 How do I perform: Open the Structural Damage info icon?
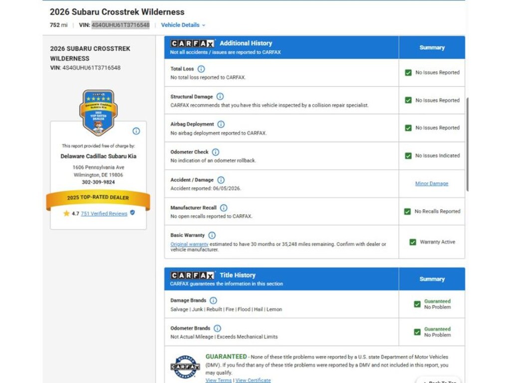point(220,96)
